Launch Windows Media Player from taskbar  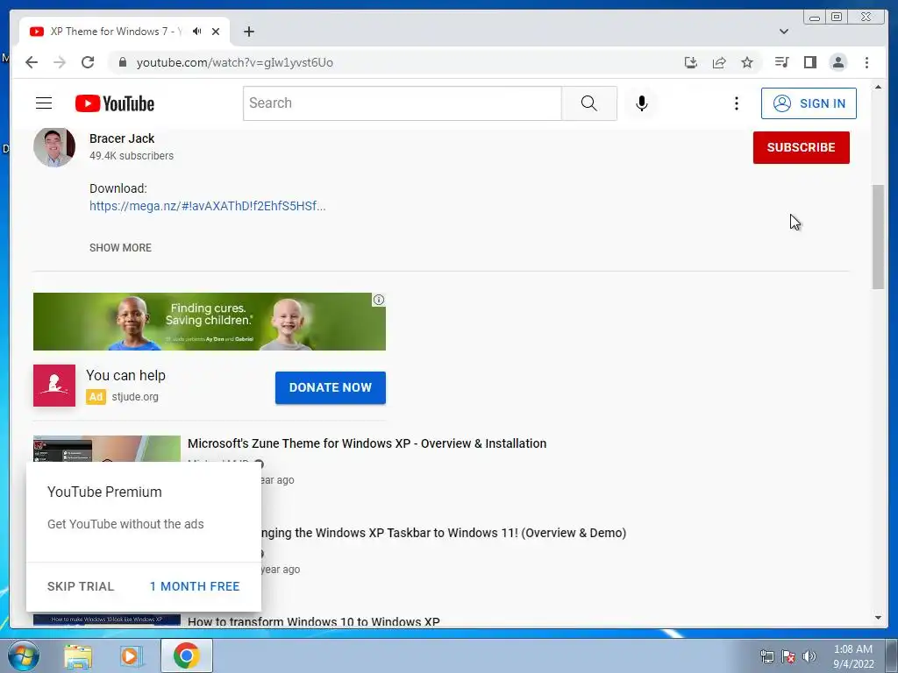tap(130, 655)
